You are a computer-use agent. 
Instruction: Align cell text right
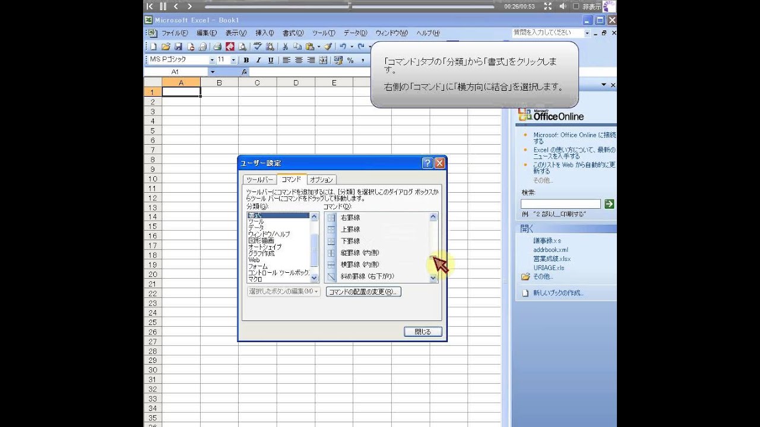[x=311, y=60]
